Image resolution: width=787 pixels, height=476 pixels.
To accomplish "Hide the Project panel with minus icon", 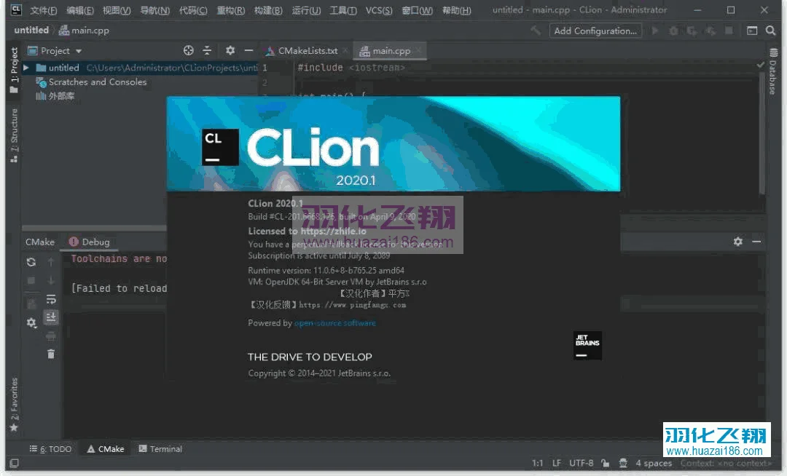I will pyautogui.click(x=248, y=50).
